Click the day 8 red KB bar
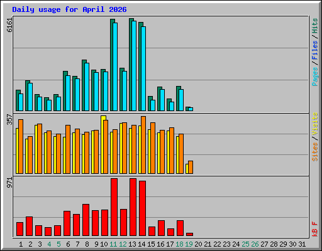 86,220
